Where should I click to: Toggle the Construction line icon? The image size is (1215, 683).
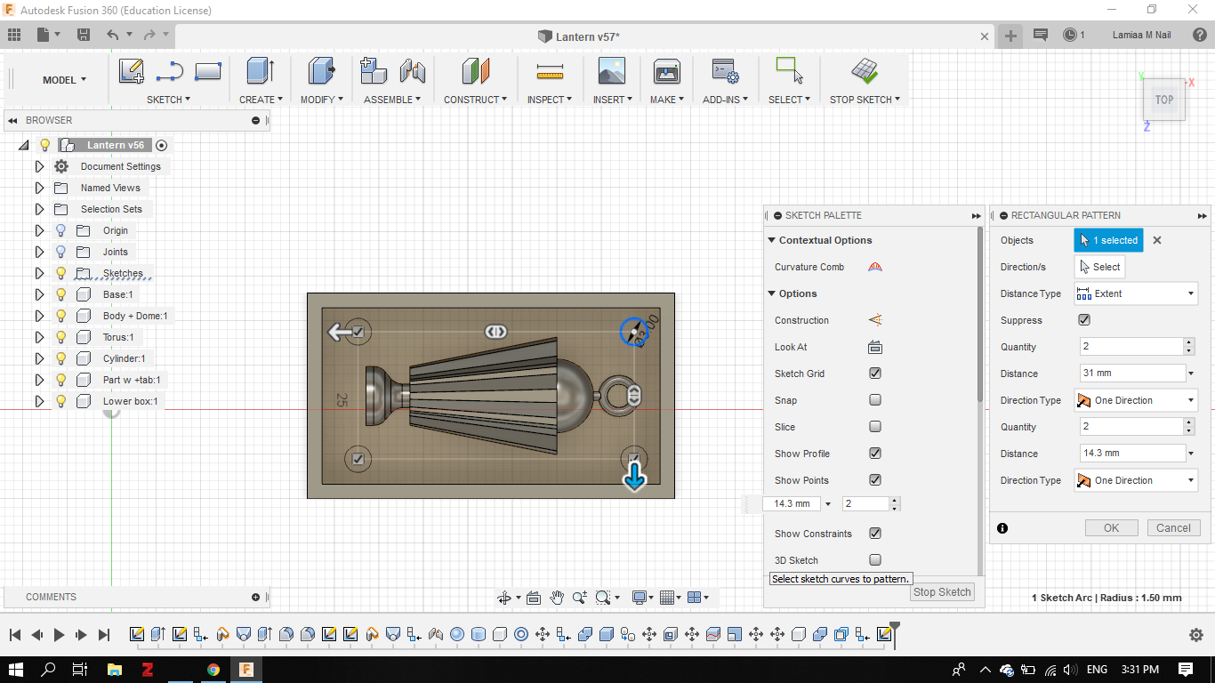click(875, 320)
